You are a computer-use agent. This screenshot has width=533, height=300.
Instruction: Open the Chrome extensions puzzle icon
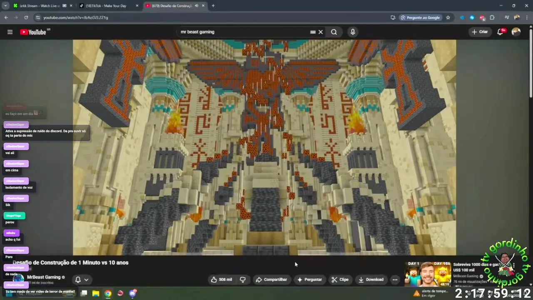pyautogui.click(x=492, y=17)
